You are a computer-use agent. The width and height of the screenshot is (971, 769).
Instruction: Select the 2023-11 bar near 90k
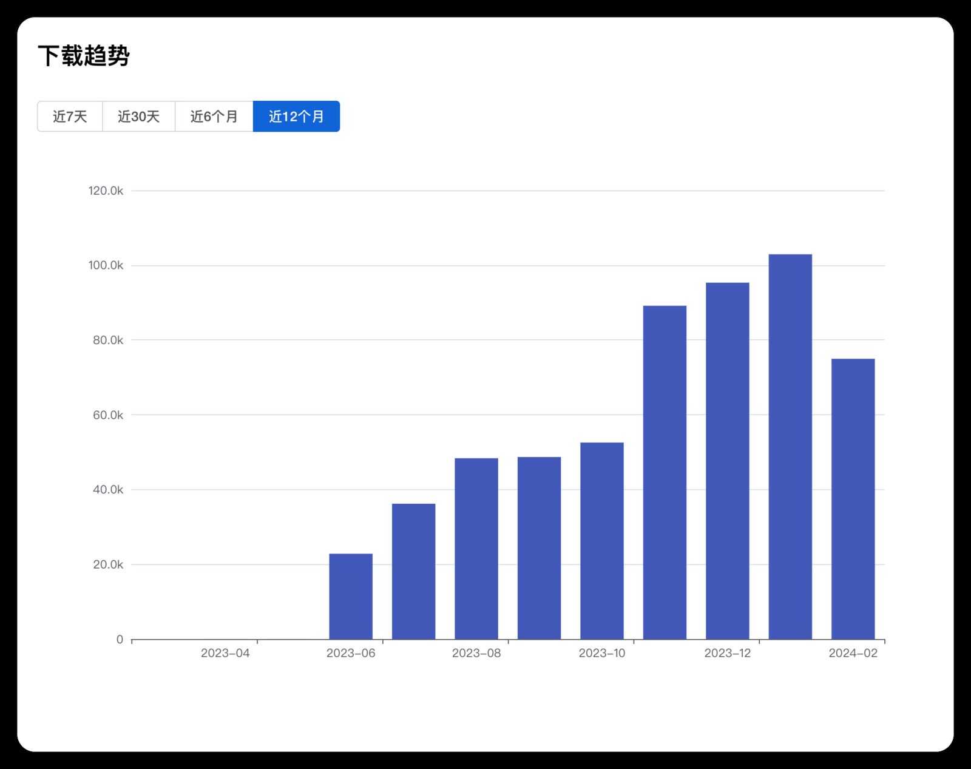pyautogui.click(x=665, y=472)
